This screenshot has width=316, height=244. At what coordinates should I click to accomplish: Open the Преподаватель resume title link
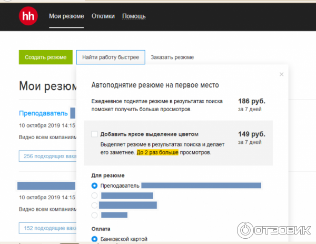(x=43, y=113)
